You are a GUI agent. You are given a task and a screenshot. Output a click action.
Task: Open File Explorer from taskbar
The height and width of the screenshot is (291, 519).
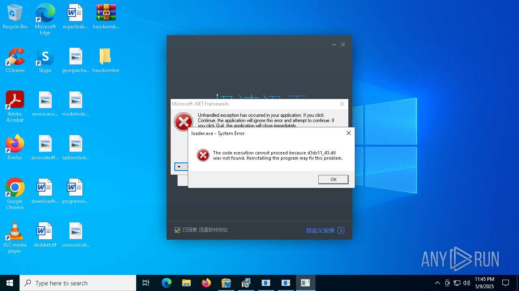[x=187, y=283]
